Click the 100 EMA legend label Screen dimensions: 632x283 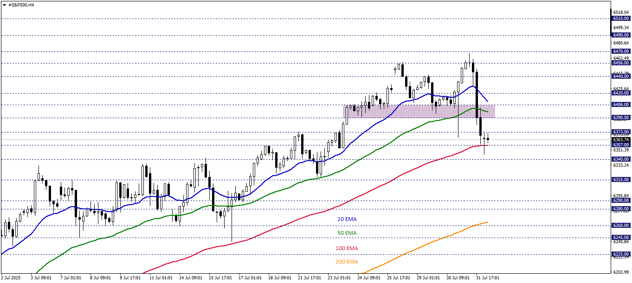pyautogui.click(x=347, y=248)
